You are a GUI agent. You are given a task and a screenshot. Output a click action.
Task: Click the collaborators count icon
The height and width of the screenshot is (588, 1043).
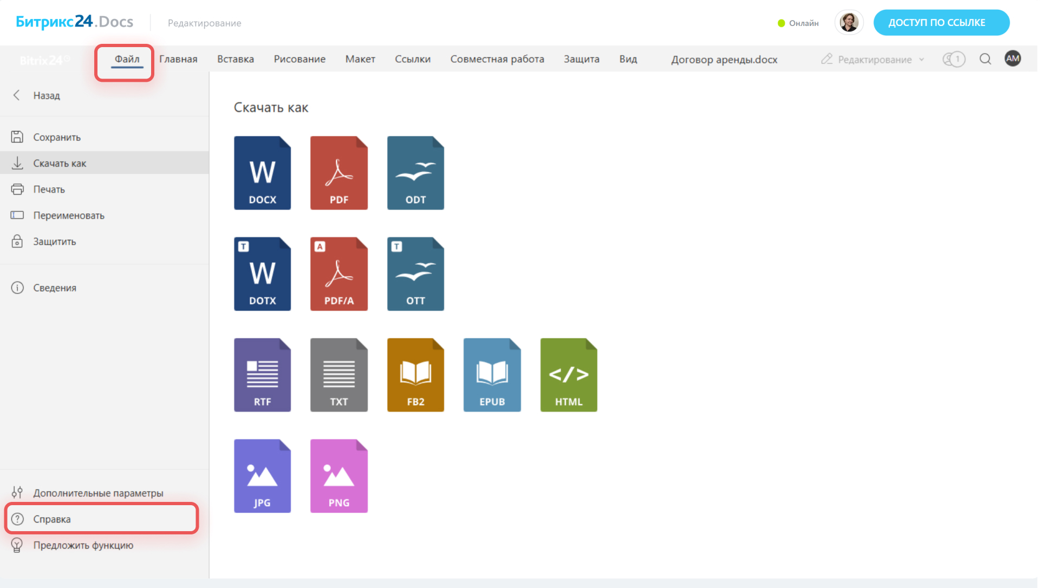tap(954, 59)
